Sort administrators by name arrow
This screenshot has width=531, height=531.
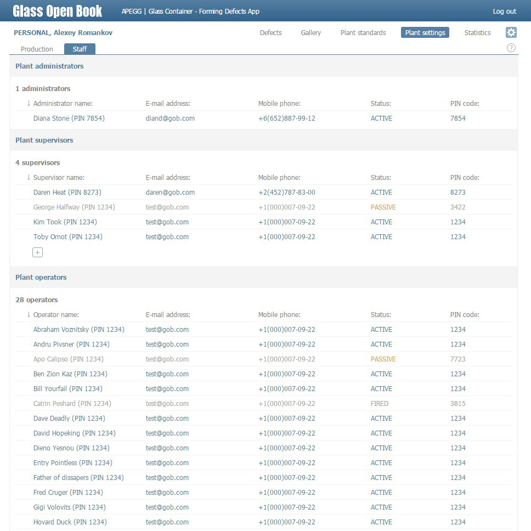29,104
